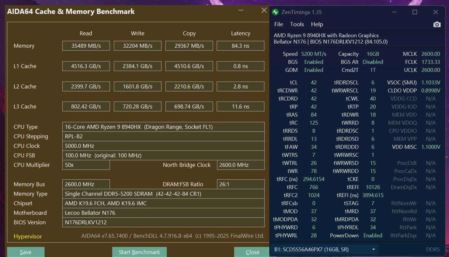449x257 pixels.
Task: Click the DRAM:FSB Ratio field 26:1
Action: click(240, 184)
